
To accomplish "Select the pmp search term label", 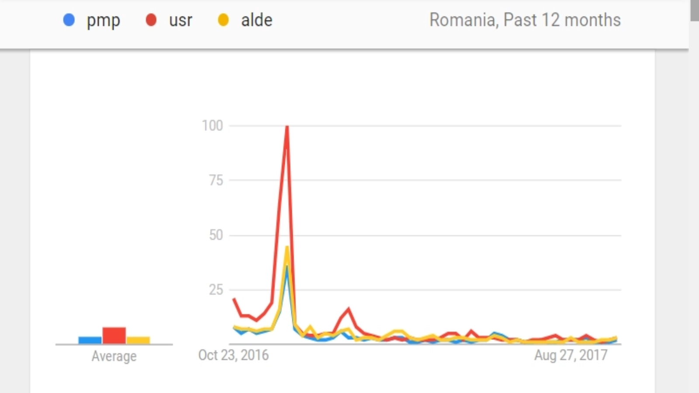I will click(103, 20).
